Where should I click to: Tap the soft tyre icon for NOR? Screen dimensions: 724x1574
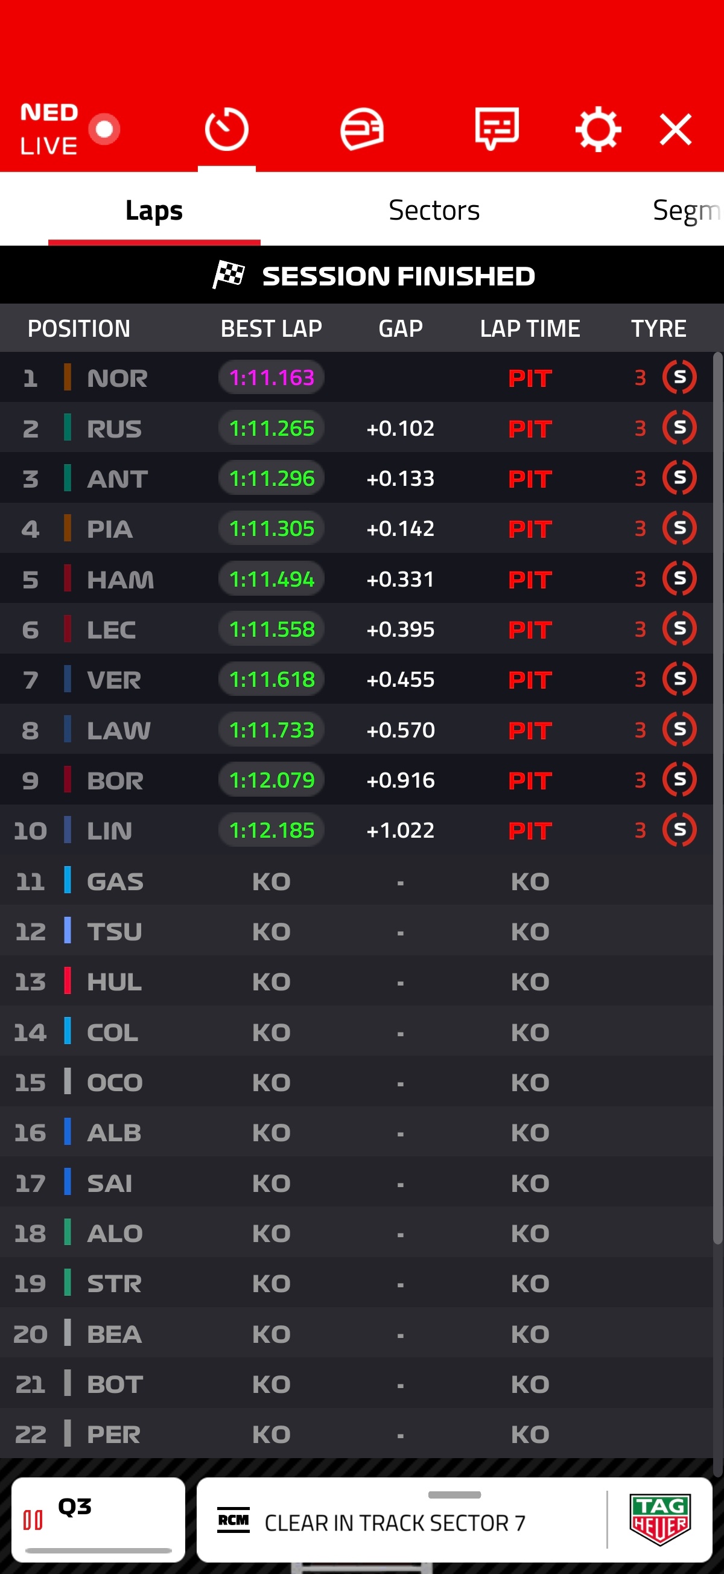tap(679, 377)
